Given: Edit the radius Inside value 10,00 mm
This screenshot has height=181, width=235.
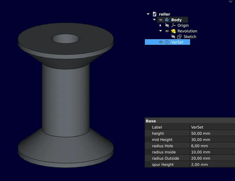Looking at the screenshot, I should click(x=212, y=152).
